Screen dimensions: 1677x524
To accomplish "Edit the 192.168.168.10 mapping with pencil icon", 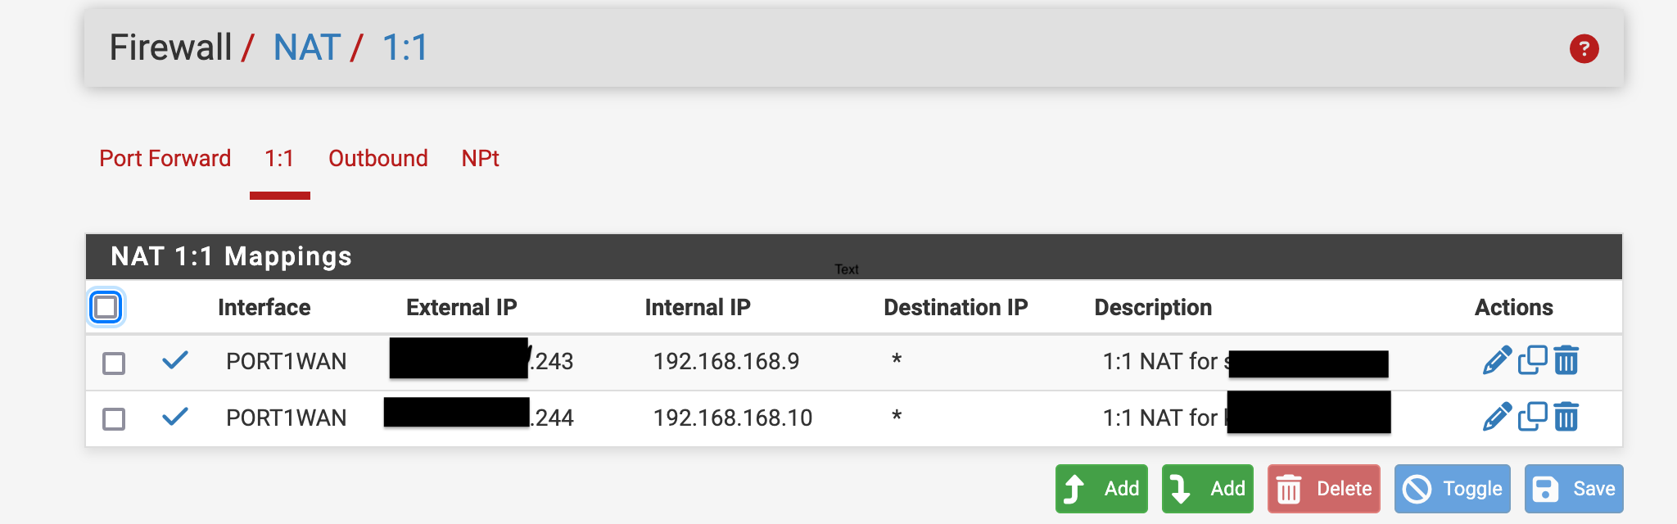I will [x=1497, y=417].
